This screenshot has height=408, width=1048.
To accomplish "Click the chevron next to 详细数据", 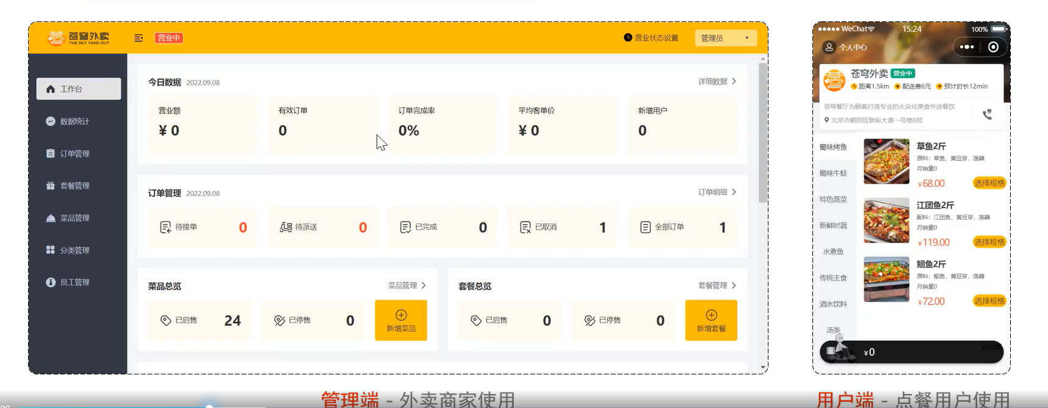I will point(734,81).
